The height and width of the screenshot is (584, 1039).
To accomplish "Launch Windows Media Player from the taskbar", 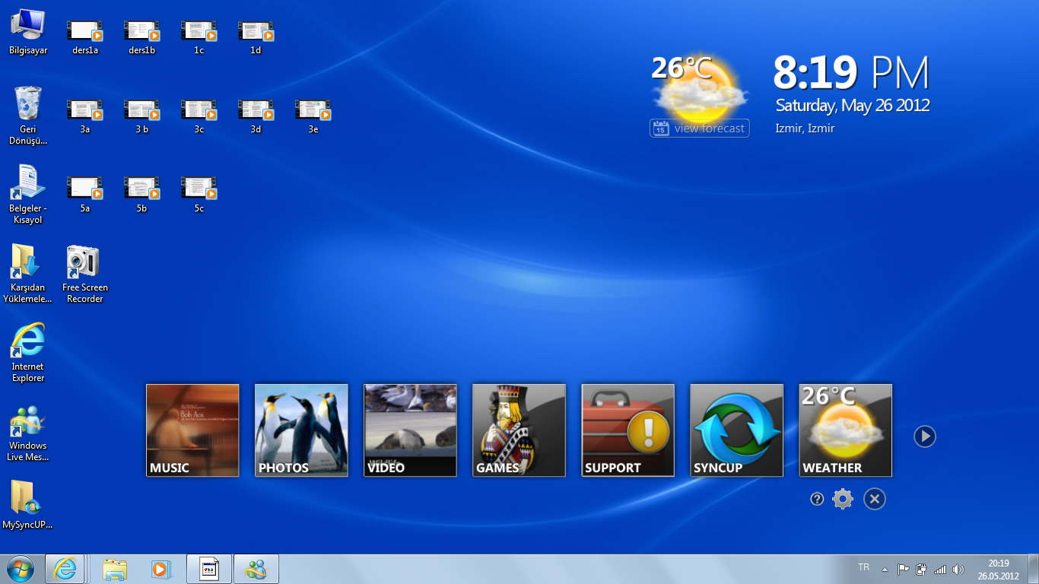I will [x=161, y=568].
